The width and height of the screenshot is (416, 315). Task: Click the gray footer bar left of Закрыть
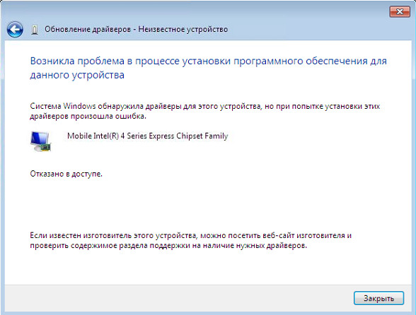point(178,298)
